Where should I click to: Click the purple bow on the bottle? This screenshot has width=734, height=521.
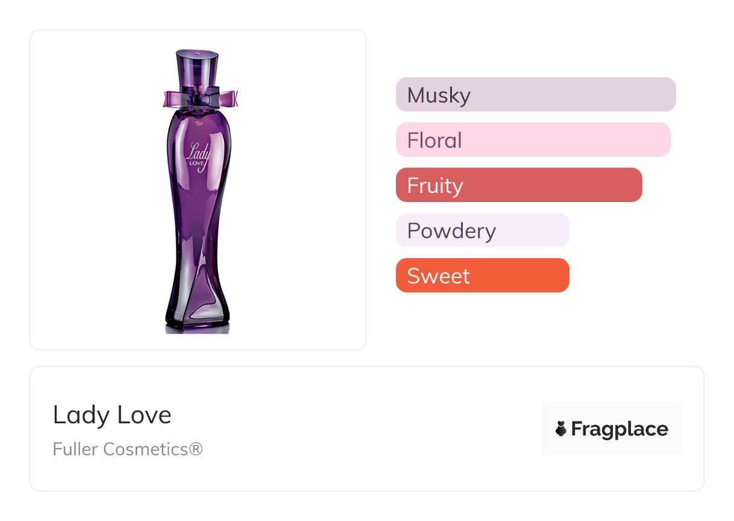click(200, 98)
